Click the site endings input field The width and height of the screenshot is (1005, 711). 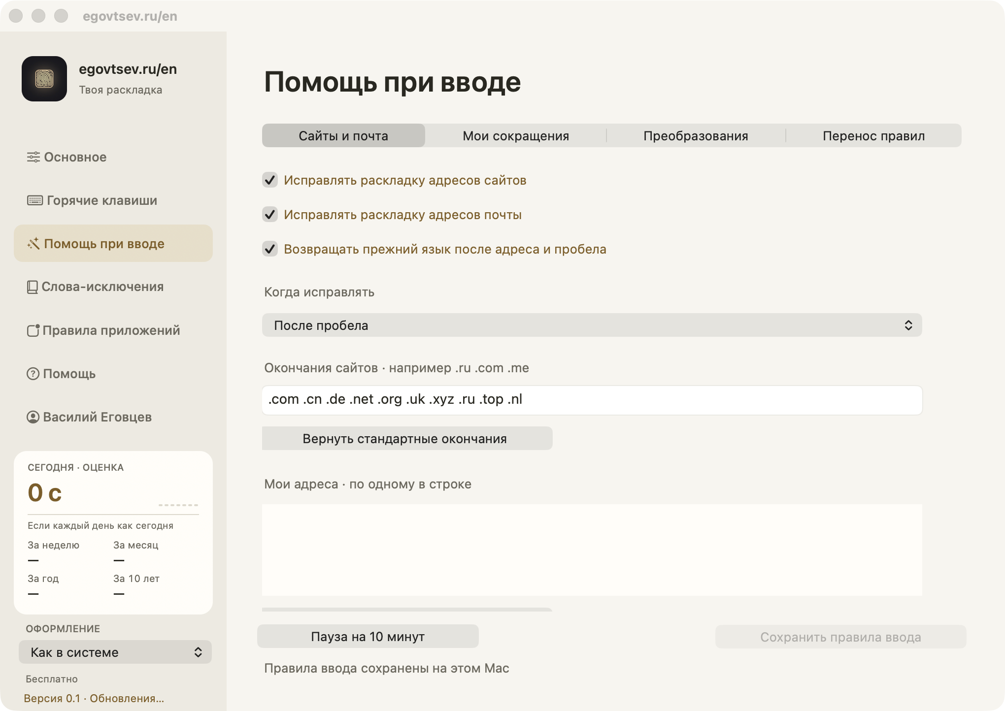click(592, 400)
